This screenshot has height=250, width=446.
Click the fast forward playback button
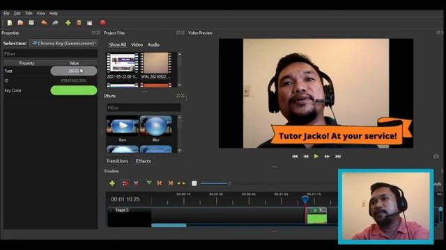click(x=327, y=156)
